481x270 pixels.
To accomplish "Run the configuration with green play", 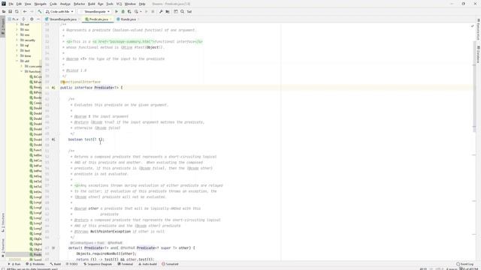I will [116, 12].
